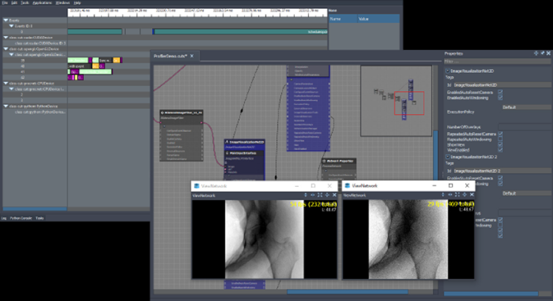Click the ImageVisualizationNet2D node header icon

[227, 142]
